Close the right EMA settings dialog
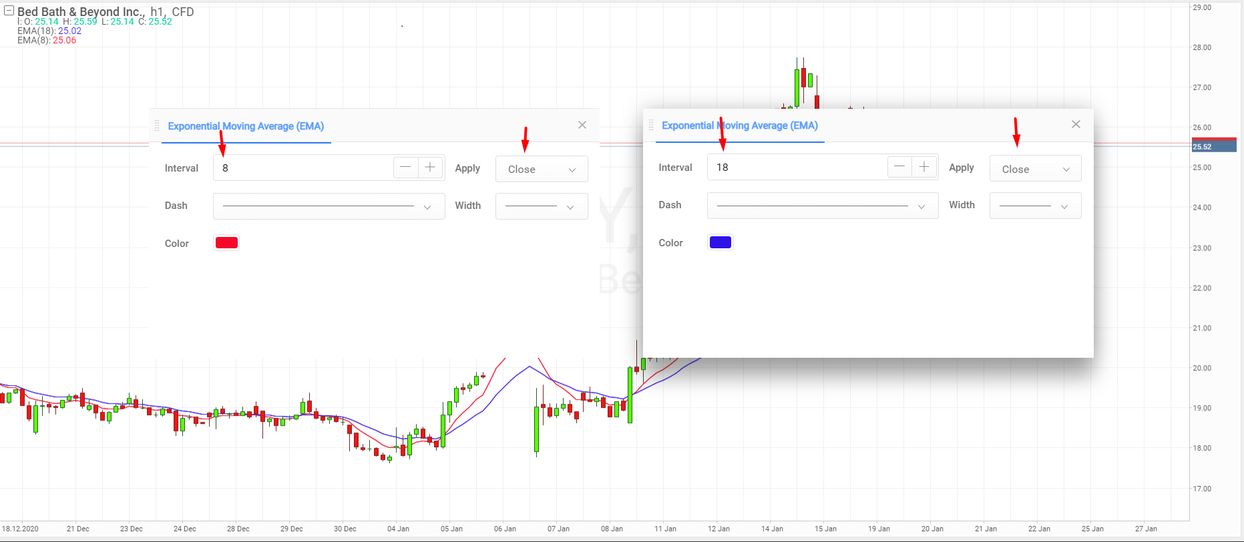This screenshot has height=542, width=1244. (x=1076, y=124)
